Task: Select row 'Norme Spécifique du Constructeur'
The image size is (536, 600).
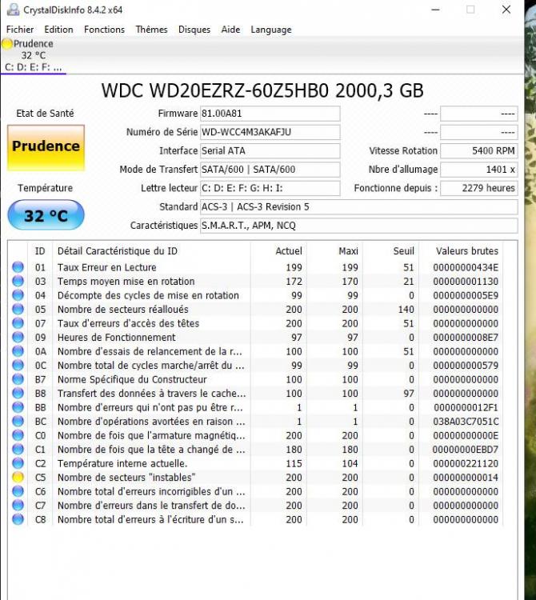Action: pos(255,379)
